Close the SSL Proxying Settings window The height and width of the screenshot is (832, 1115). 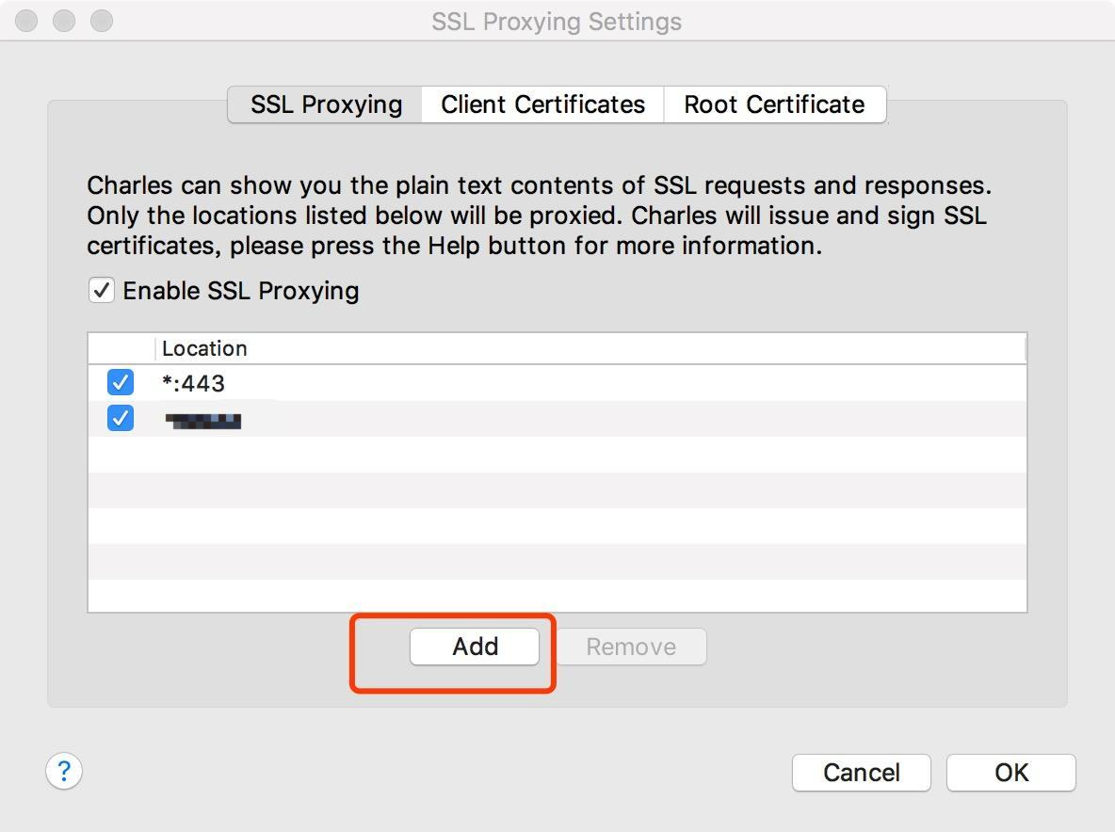[x=25, y=20]
